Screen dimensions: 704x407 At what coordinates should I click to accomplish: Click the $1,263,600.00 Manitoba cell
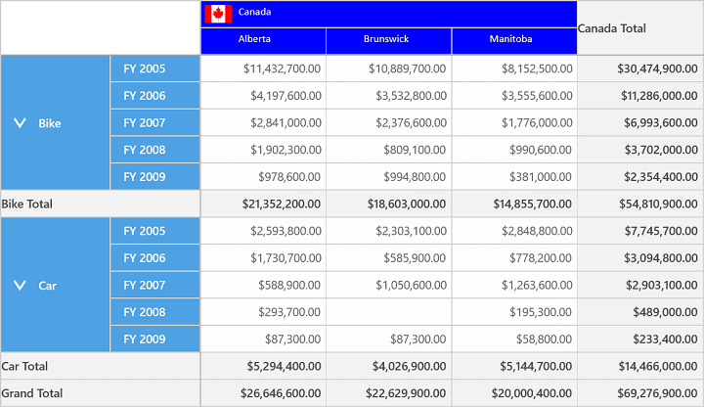[x=514, y=285]
